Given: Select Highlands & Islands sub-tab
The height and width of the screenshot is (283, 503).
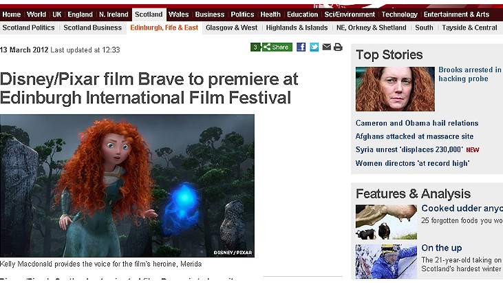Looking at the screenshot, I should coord(297,28).
